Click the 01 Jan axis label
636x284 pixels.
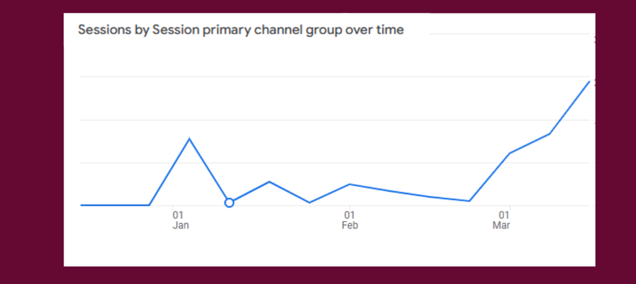[179, 220]
